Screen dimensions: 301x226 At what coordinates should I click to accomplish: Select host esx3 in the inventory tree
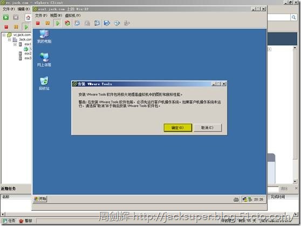[x=28, y=58]
